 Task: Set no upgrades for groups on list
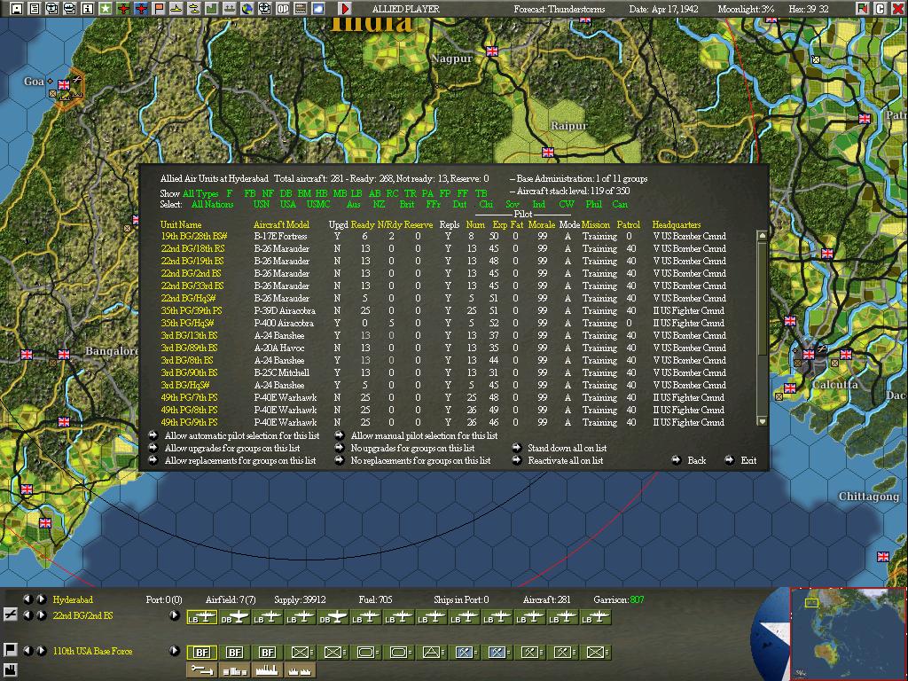coord(412,448)
